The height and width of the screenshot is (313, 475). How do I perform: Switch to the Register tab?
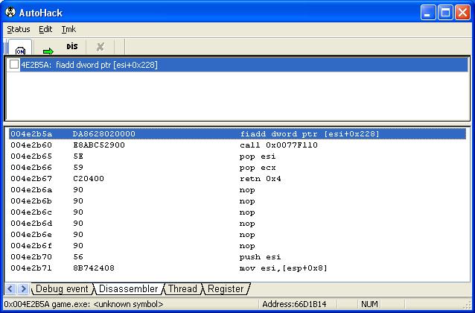[226, 288]
